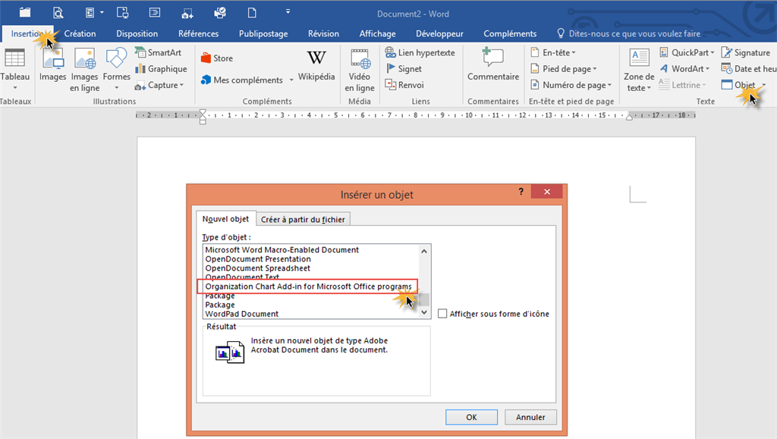This screenshot has width=777, height=439.
Task: Open the Références ribbon tab
Action: [198, 33]
